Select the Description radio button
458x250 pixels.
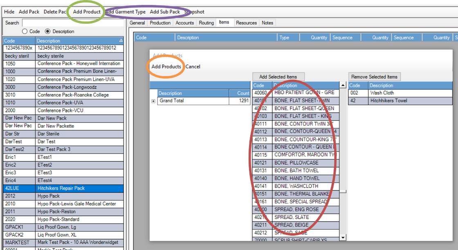pos(48,32)
